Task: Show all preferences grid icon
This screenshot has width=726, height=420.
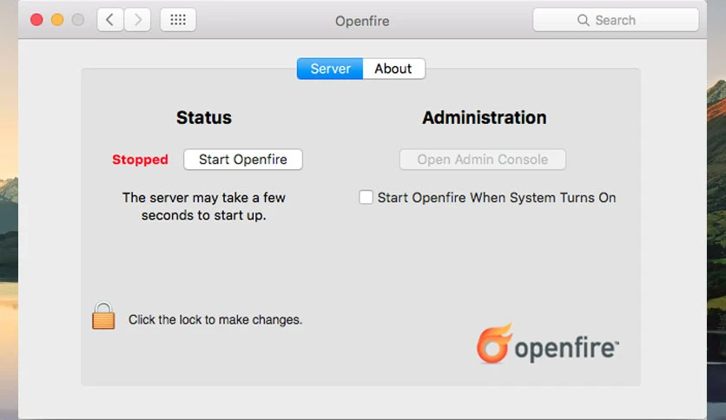Action: click(x=178, y=20)
